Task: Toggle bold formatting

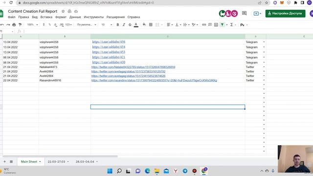Action: (x=118, y=25)
